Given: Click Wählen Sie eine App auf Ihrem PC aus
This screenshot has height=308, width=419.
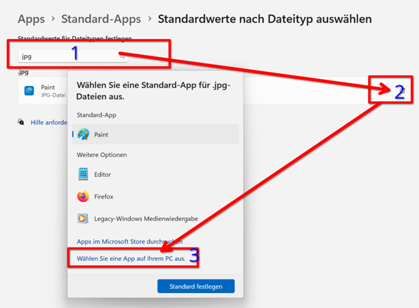Looking at the screenshot, I should click(131, 258).
